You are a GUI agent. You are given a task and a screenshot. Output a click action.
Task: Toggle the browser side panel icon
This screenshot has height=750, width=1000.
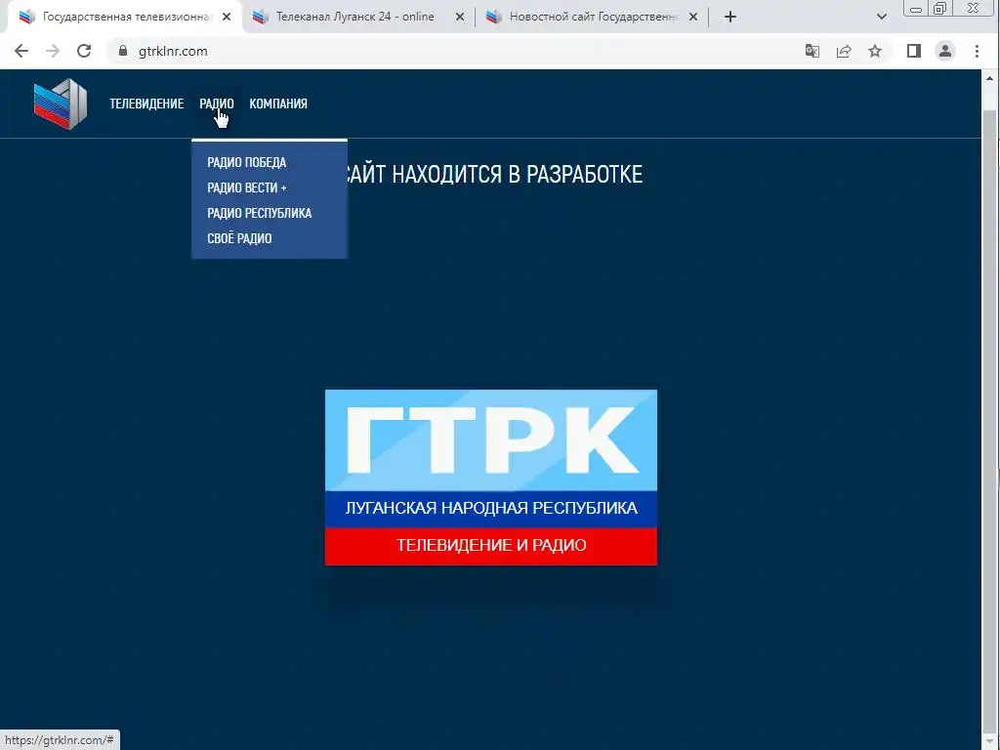[914, 51]
